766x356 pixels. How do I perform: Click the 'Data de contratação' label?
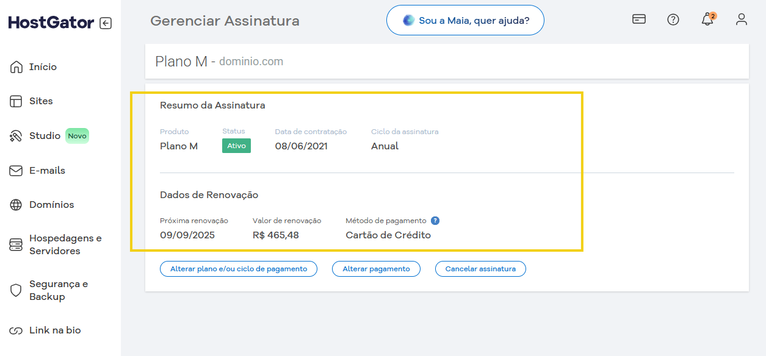point(311,132)
